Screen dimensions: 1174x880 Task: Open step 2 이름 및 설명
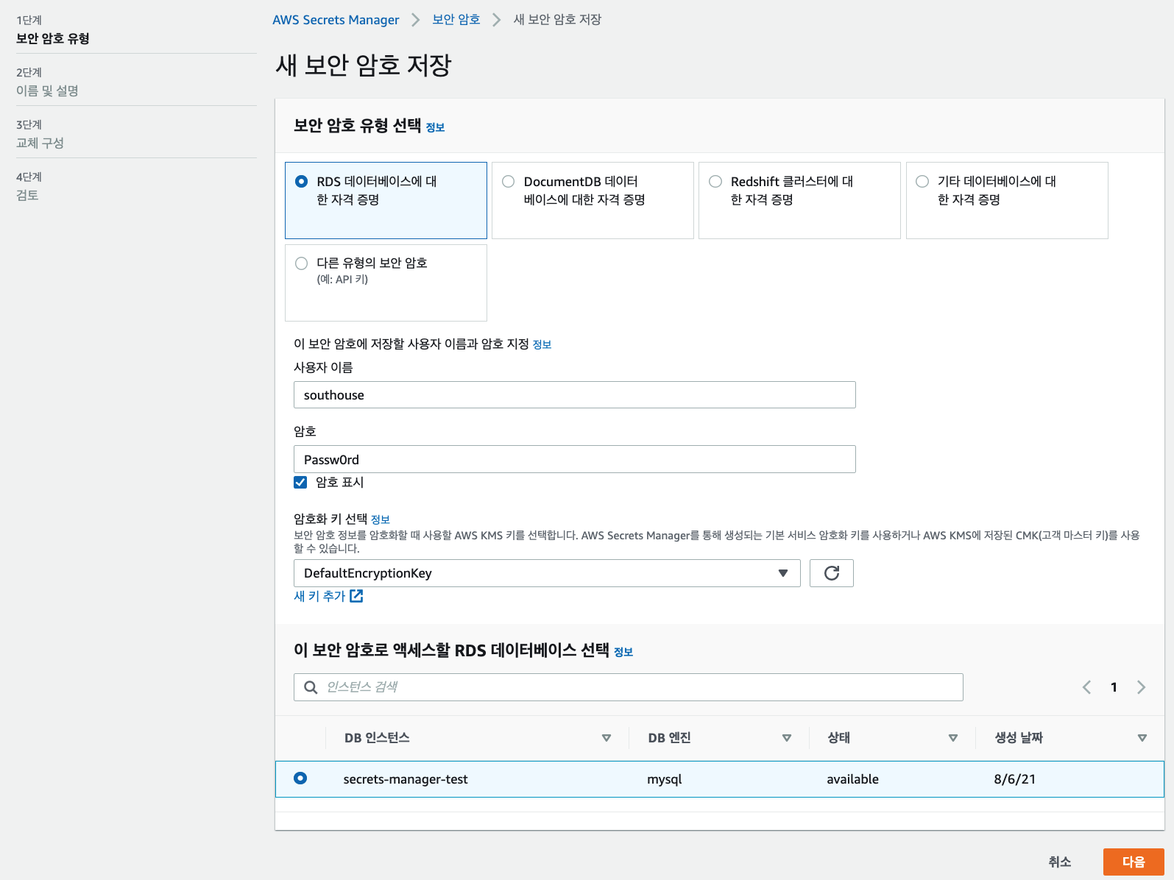(x=47, y=91)
